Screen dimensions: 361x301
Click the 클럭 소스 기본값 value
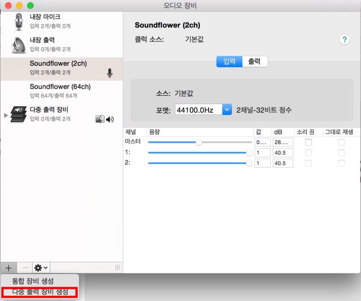194,39
